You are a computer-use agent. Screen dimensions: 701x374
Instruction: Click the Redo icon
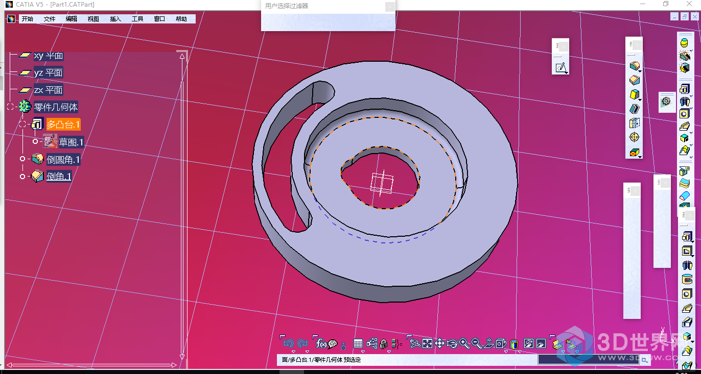(x=302, y=343)
